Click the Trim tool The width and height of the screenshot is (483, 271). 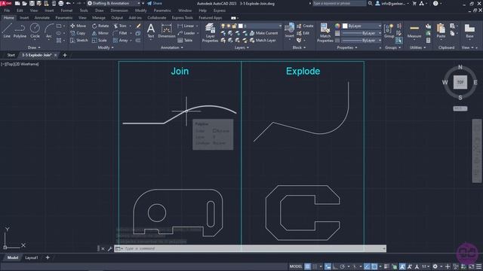[120, 26]
